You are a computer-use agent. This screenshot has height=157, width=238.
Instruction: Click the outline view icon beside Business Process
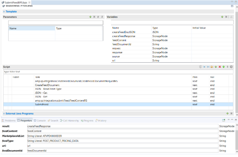(232, 6)
